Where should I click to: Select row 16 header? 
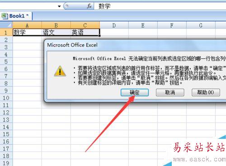coord(6,141)
